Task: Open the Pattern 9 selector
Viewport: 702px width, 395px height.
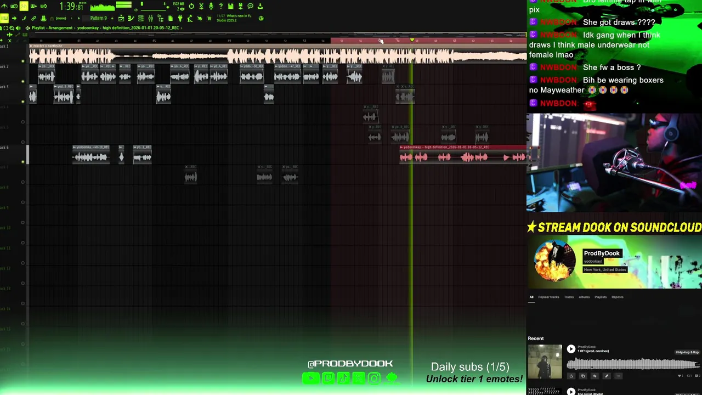Action: (98, 18)
